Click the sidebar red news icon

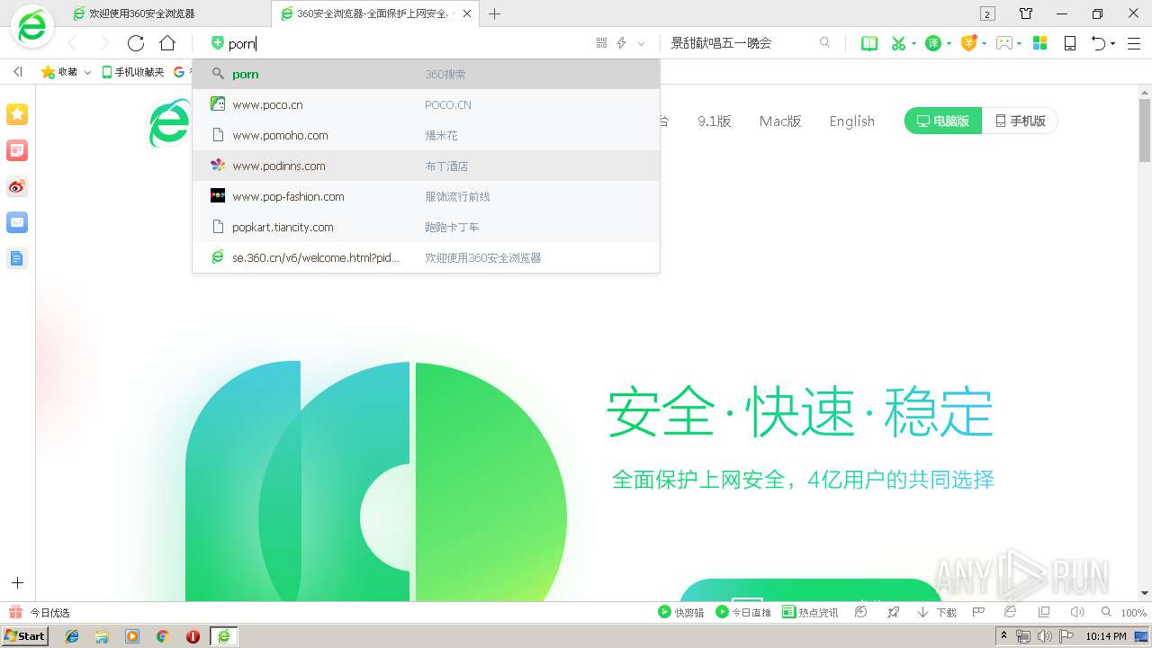(x=17, y=150)
